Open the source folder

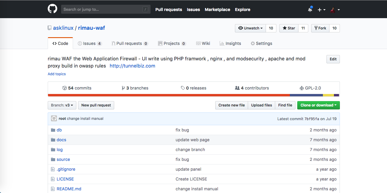click(x=63, y=159)
